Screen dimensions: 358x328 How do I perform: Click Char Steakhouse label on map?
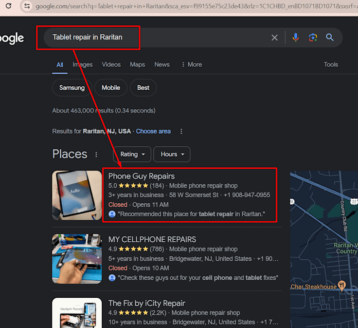coord(313,287)
